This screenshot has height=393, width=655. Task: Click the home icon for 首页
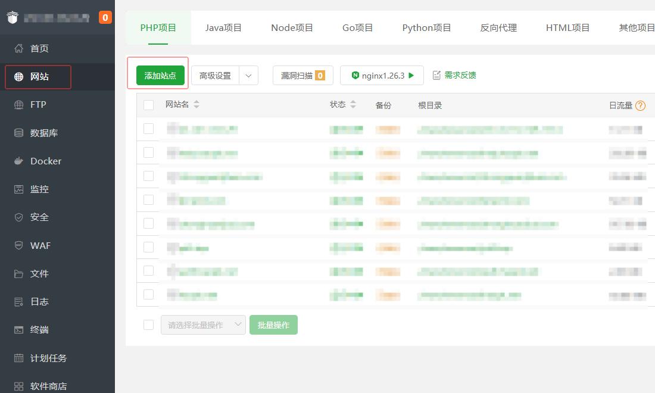(19, 48)
